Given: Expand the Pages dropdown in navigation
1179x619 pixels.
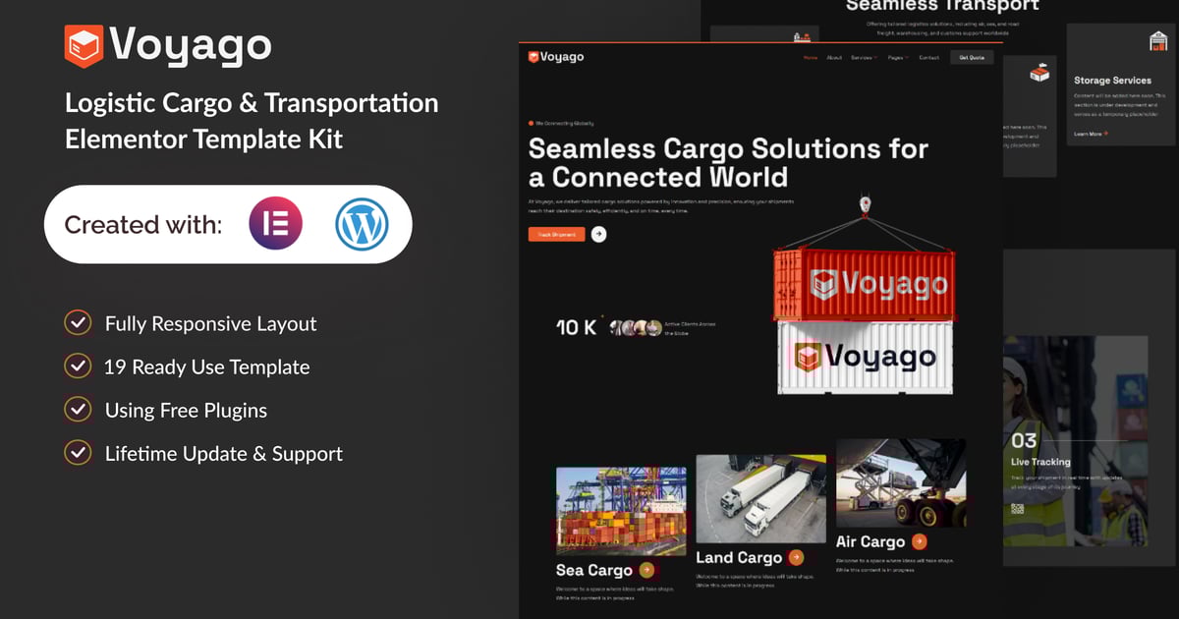Looking at the screenshot, I should [898, 58].
